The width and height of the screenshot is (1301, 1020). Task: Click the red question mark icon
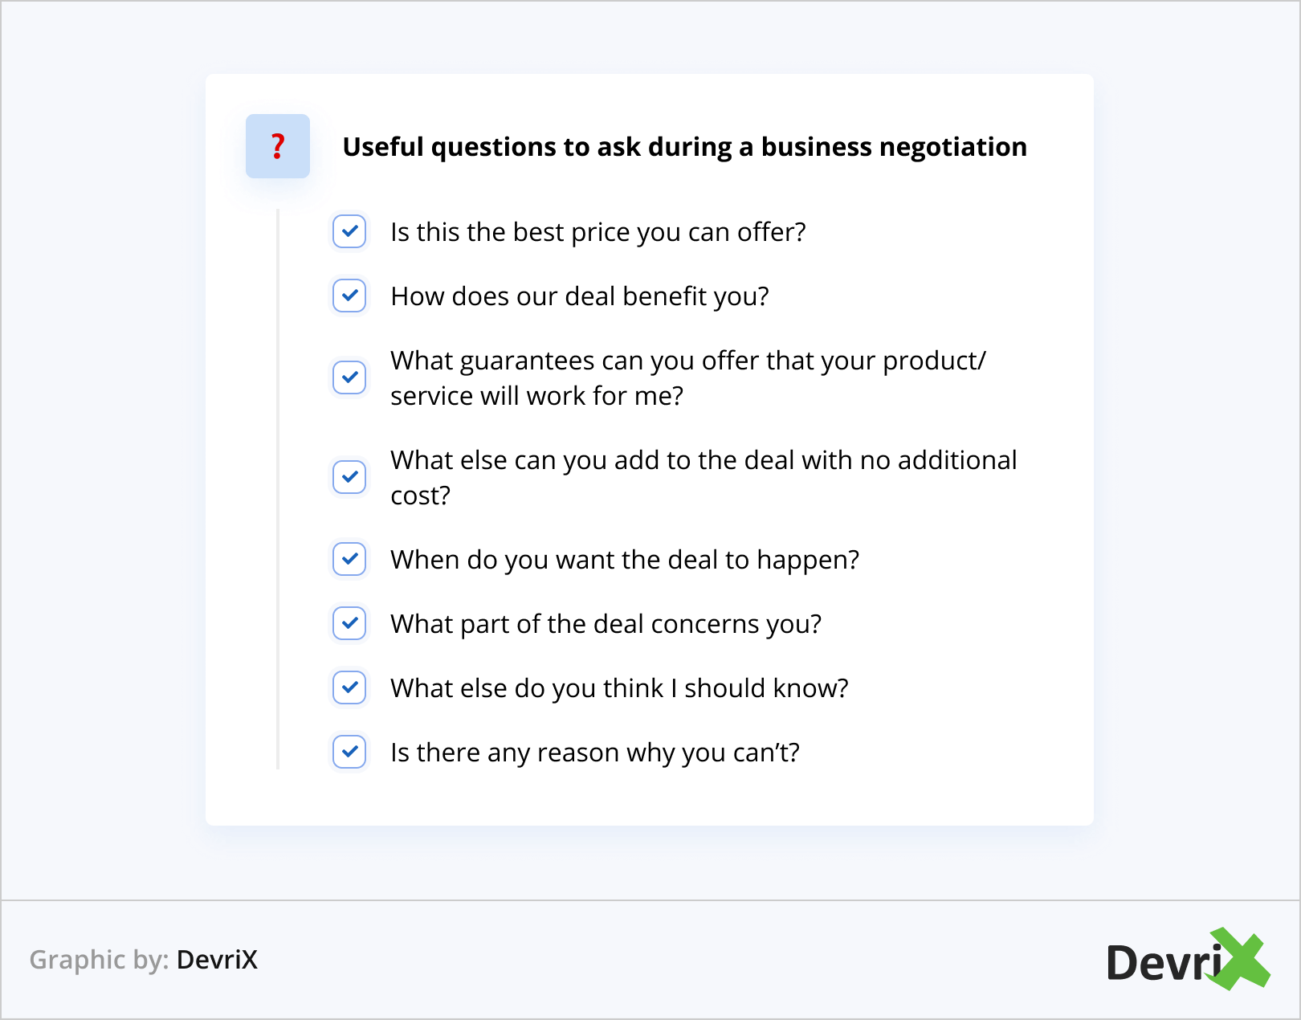278,146
